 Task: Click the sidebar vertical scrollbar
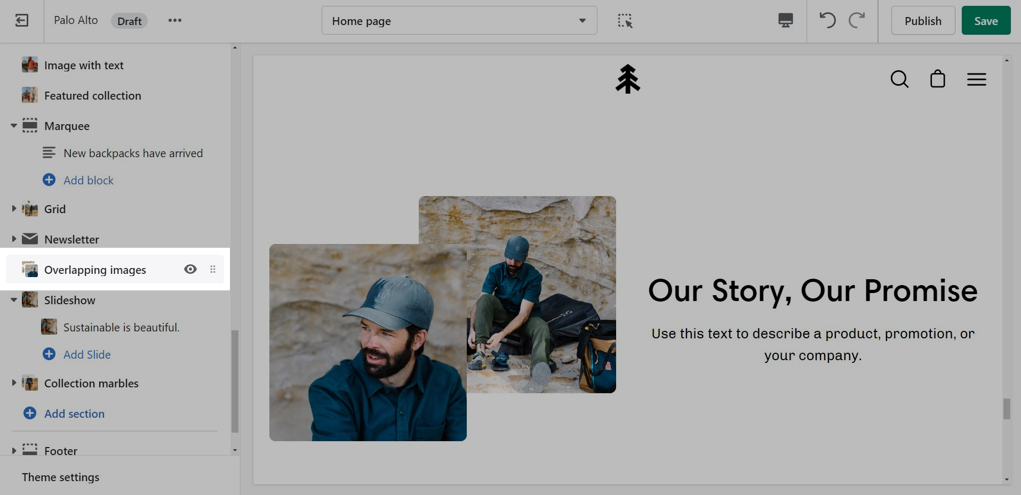click(x=235, y=381)
